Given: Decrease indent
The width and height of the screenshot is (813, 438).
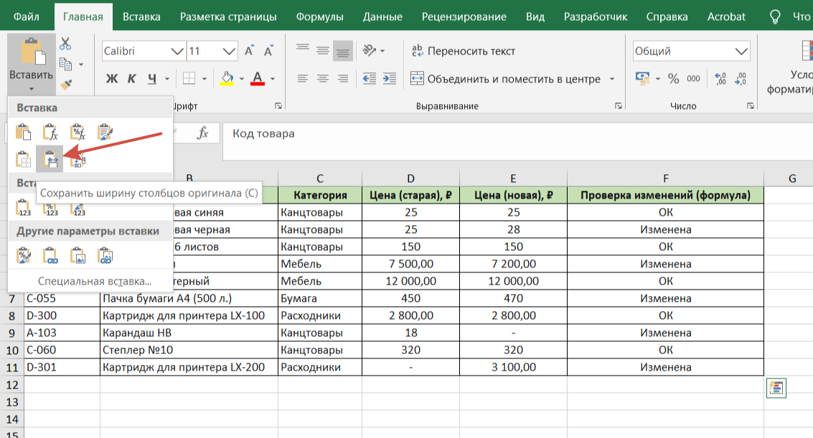Looking at the screenshot, I should (x=369, y=79).
